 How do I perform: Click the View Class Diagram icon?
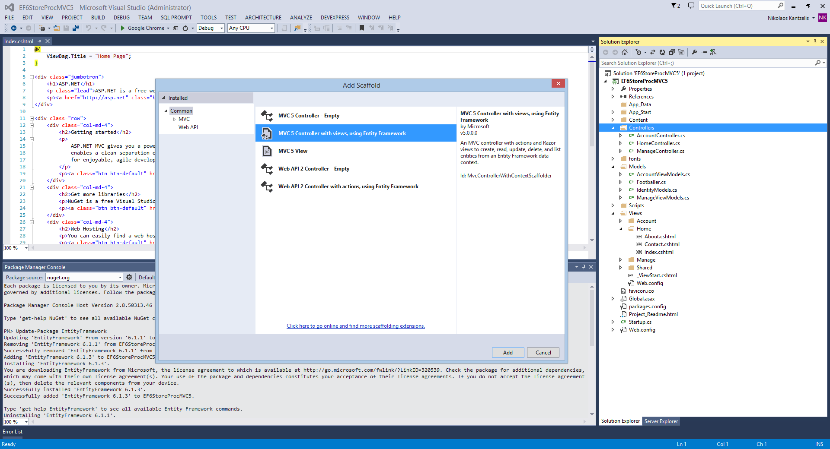pos(713,52)
